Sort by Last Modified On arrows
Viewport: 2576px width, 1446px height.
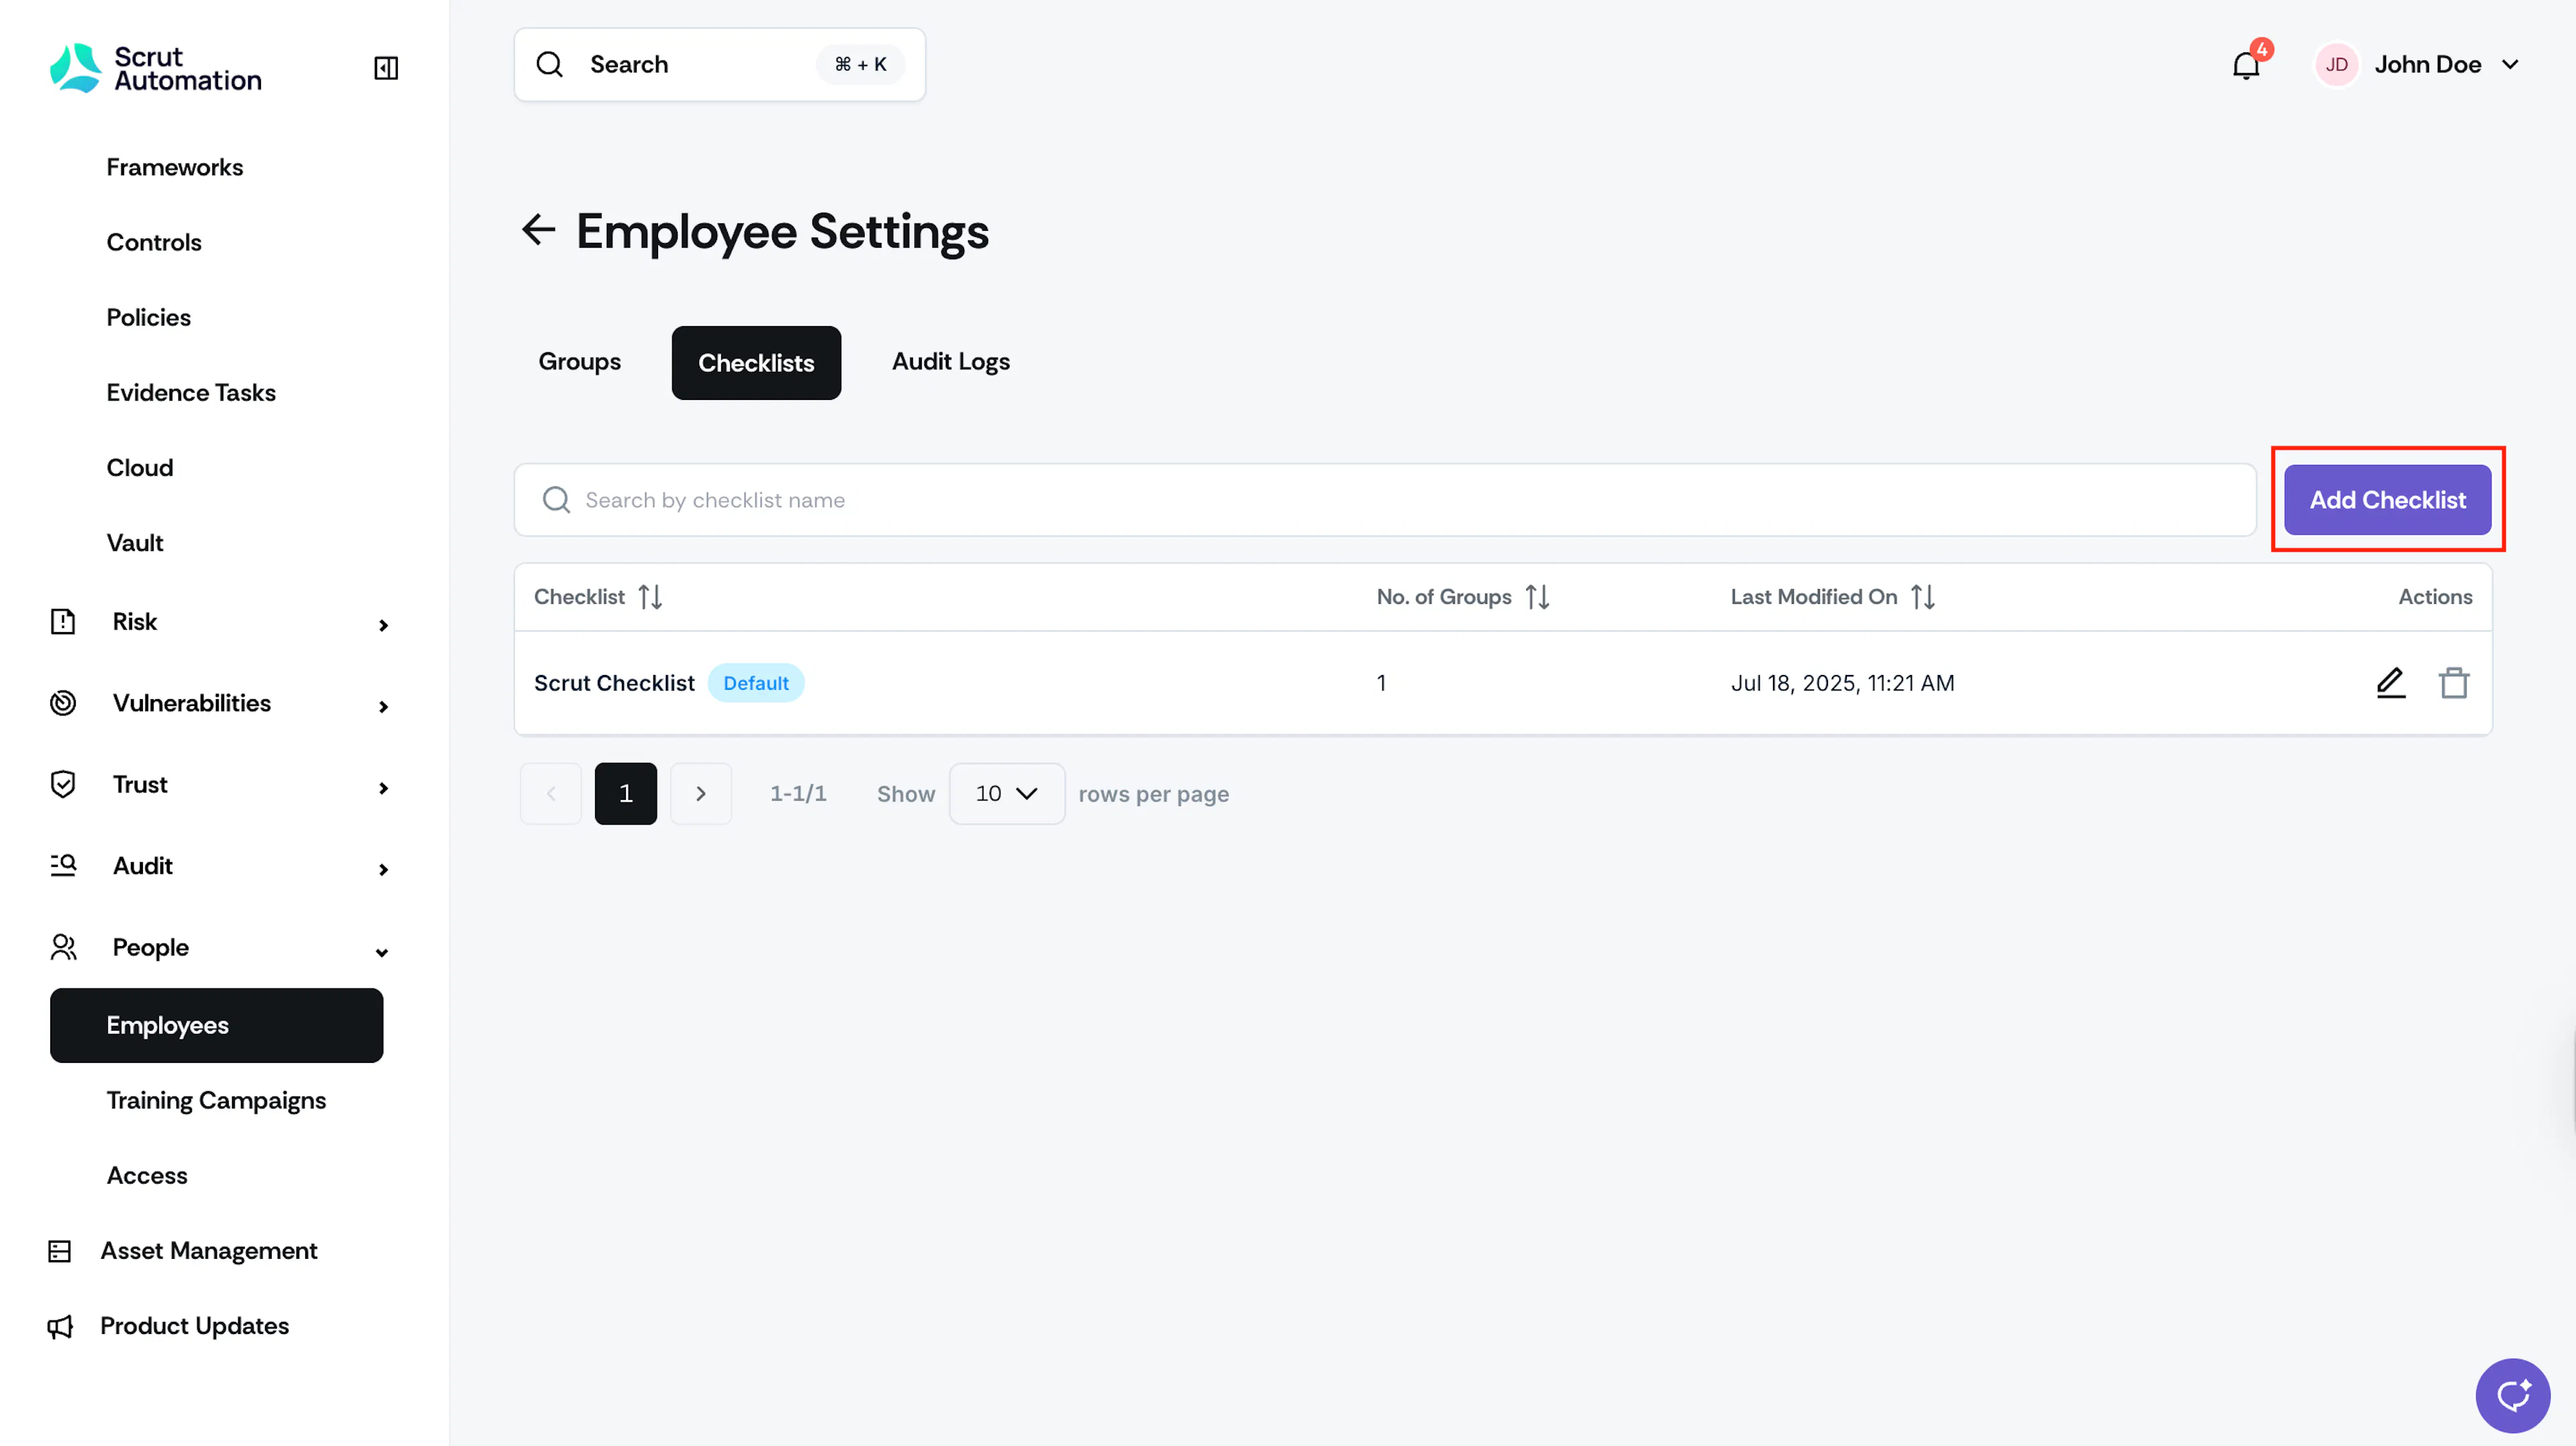point(1922,597)
